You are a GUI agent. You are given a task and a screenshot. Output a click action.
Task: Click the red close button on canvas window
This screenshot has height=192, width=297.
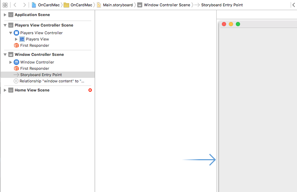coord(224,24)
